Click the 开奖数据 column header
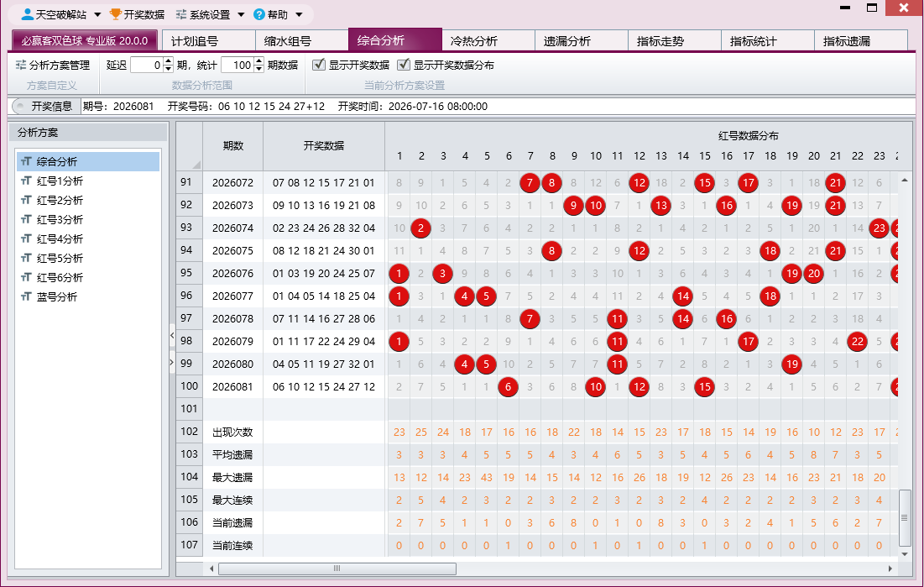Viewport: 924px width, 587px height. click(323, 146)
